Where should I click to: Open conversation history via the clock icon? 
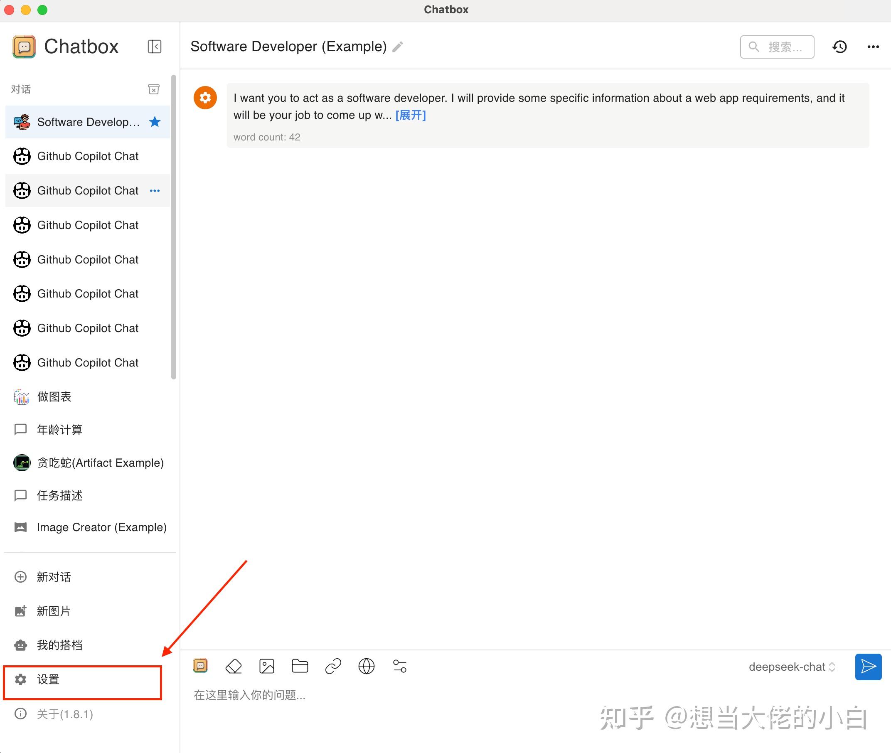[x=839, y=47]
